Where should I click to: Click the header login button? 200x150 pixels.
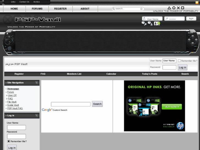(x=191, y=18)
